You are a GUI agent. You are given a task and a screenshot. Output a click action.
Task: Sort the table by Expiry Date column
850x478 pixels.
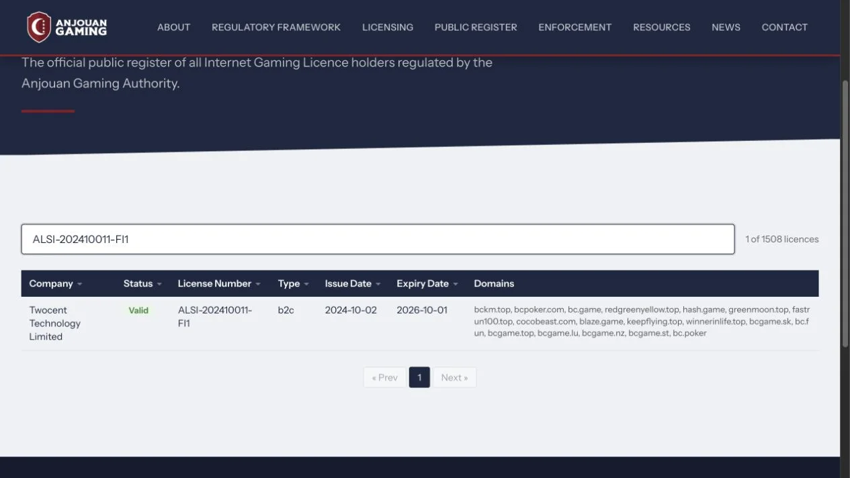pyautogui.click(x=427, y=283)
